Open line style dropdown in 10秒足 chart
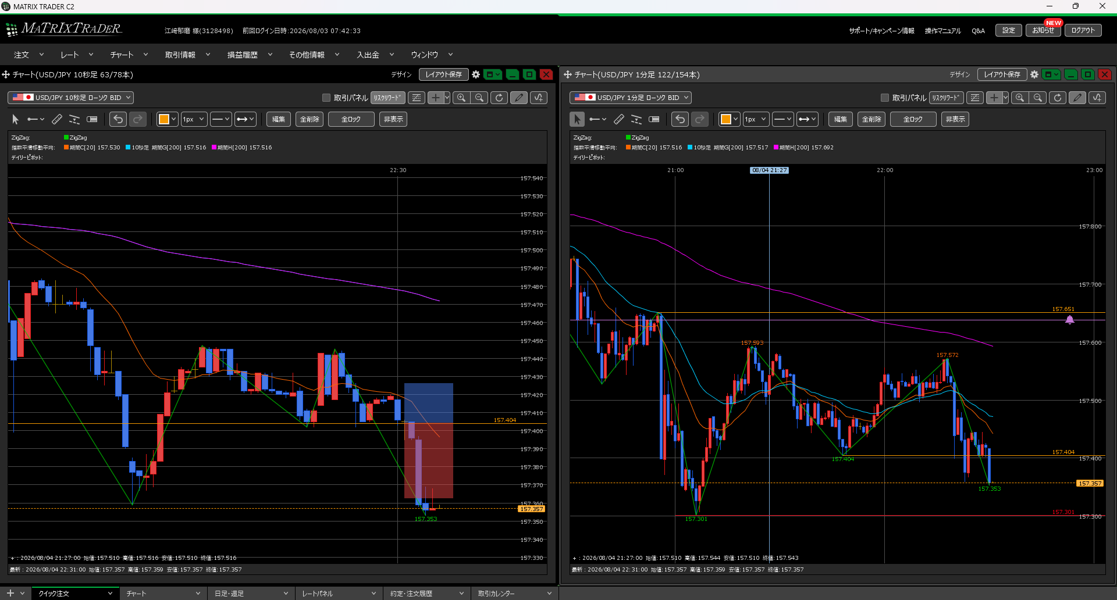The image size is (1117, 600). click(221, 119)
